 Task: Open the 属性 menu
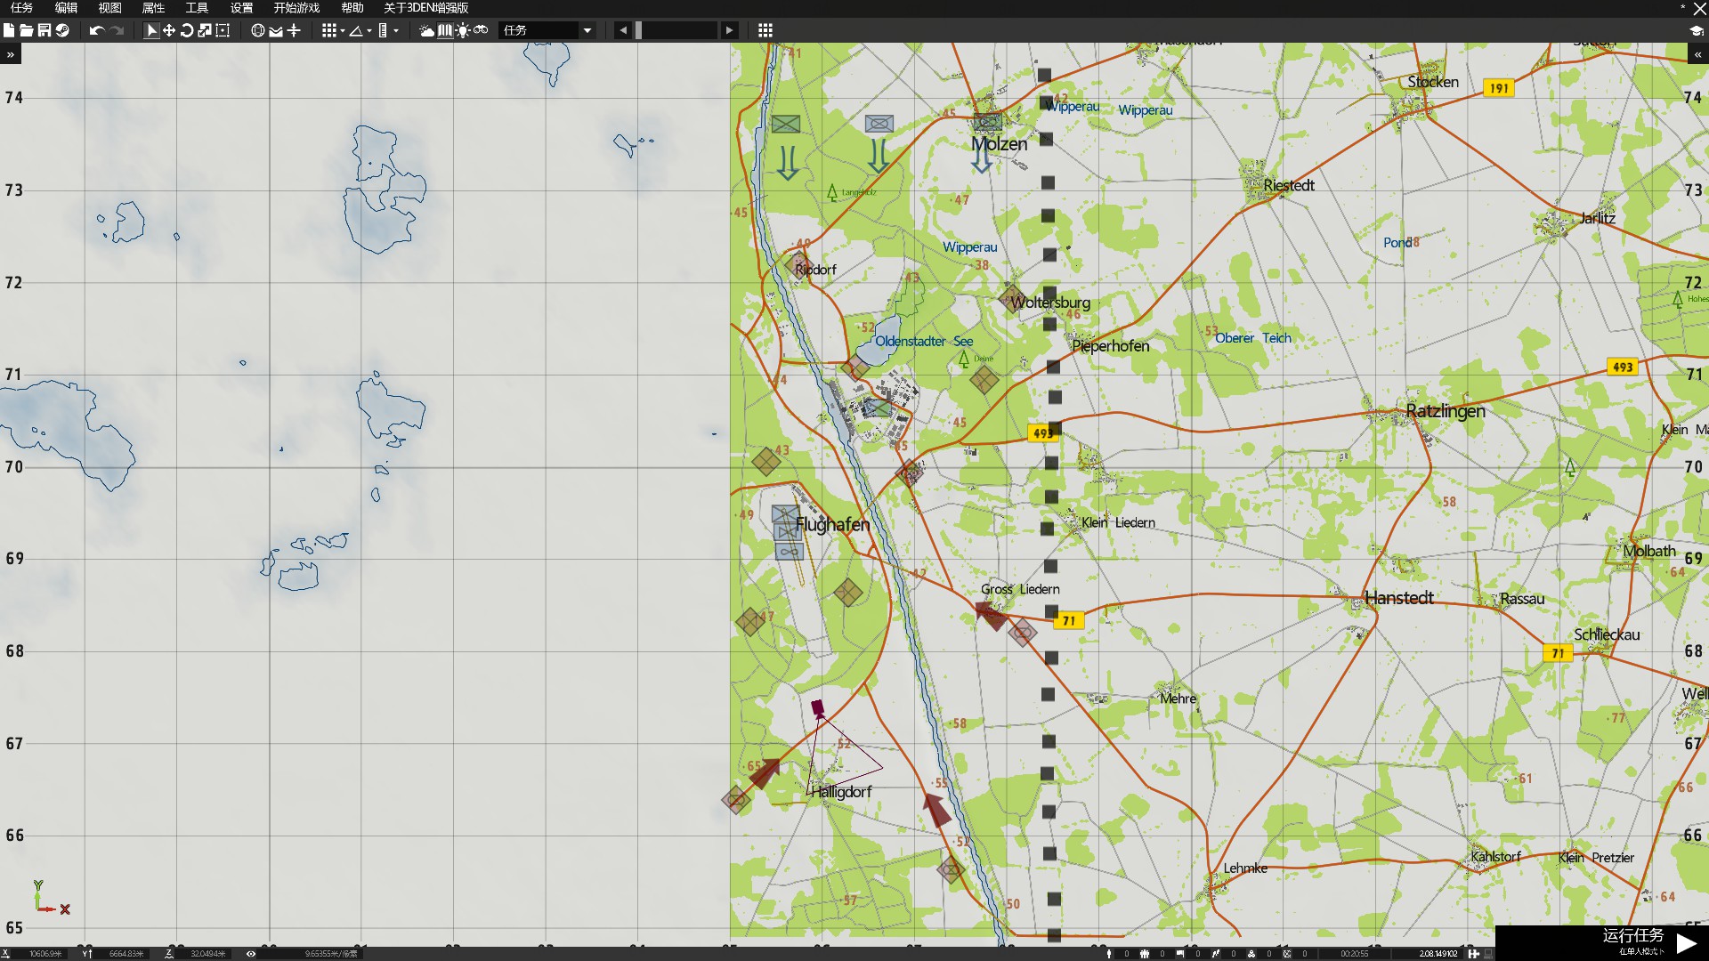(x=153, y=8)
